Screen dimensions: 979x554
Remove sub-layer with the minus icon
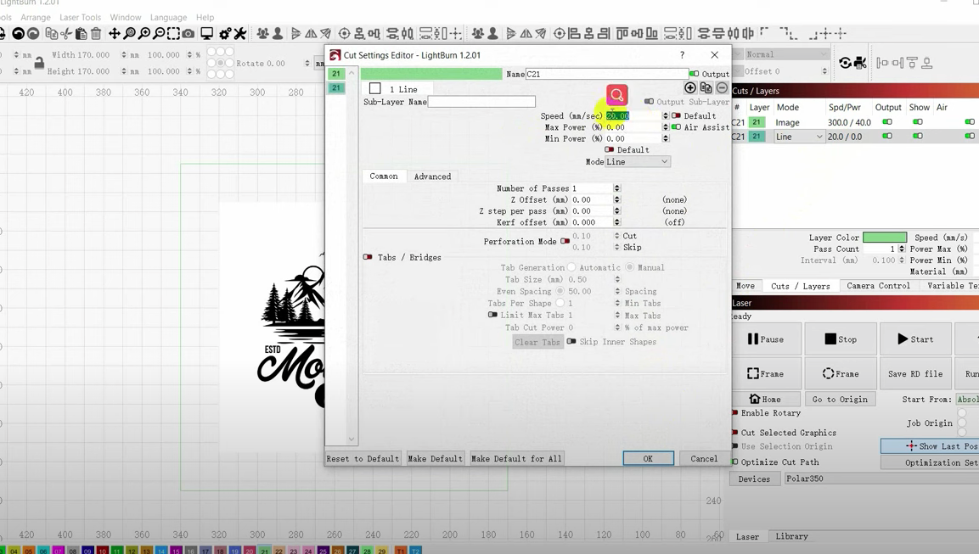722,88
